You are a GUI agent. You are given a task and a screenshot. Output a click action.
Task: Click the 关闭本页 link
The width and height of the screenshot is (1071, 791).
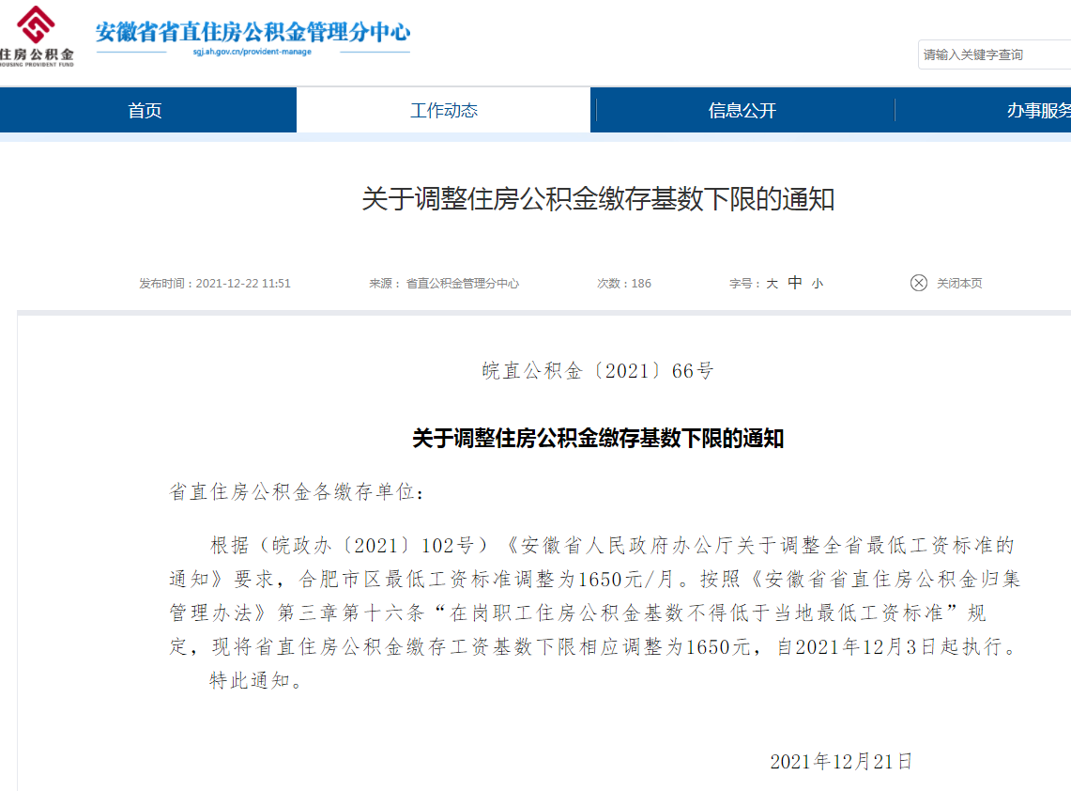point(959,284)
